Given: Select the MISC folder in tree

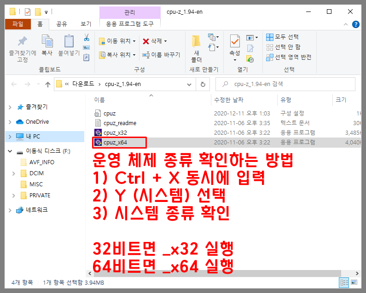Looking at the screenshot, I should pos(36,184).
